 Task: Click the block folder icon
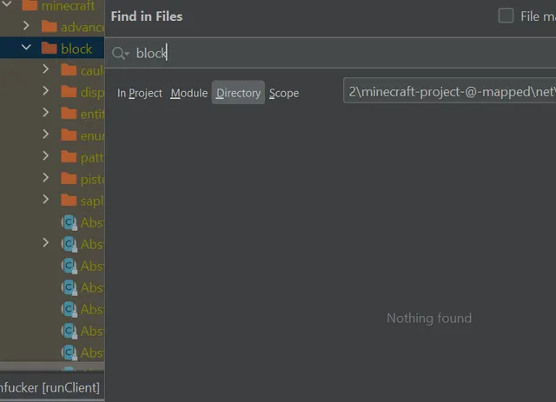click(49, 49)
